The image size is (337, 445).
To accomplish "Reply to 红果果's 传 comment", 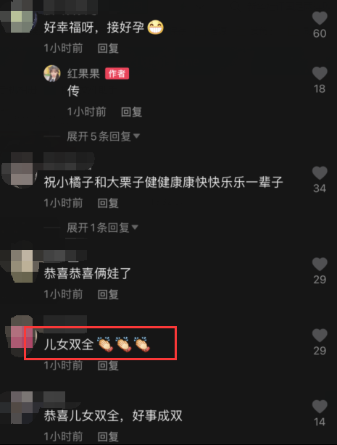I will pos(131,112).
